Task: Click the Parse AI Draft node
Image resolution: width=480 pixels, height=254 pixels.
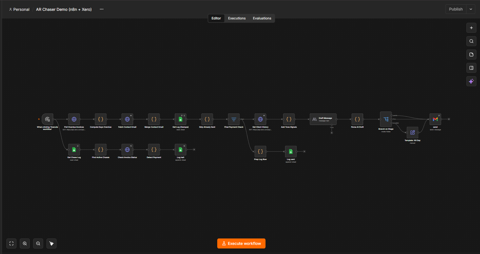Action: coord(357,119)
